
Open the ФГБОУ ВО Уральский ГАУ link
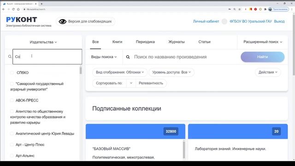[x=251, y=22]
